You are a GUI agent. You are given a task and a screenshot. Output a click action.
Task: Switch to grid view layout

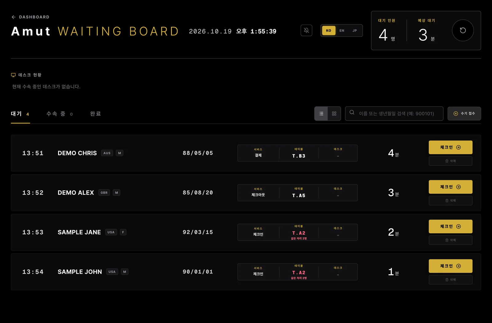(334, 114)
